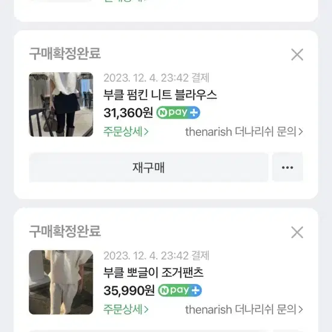Tap payment date of the blouse order
Viewport: 332px width, 332px height.
pyautogui.click(x=156, y=78)
